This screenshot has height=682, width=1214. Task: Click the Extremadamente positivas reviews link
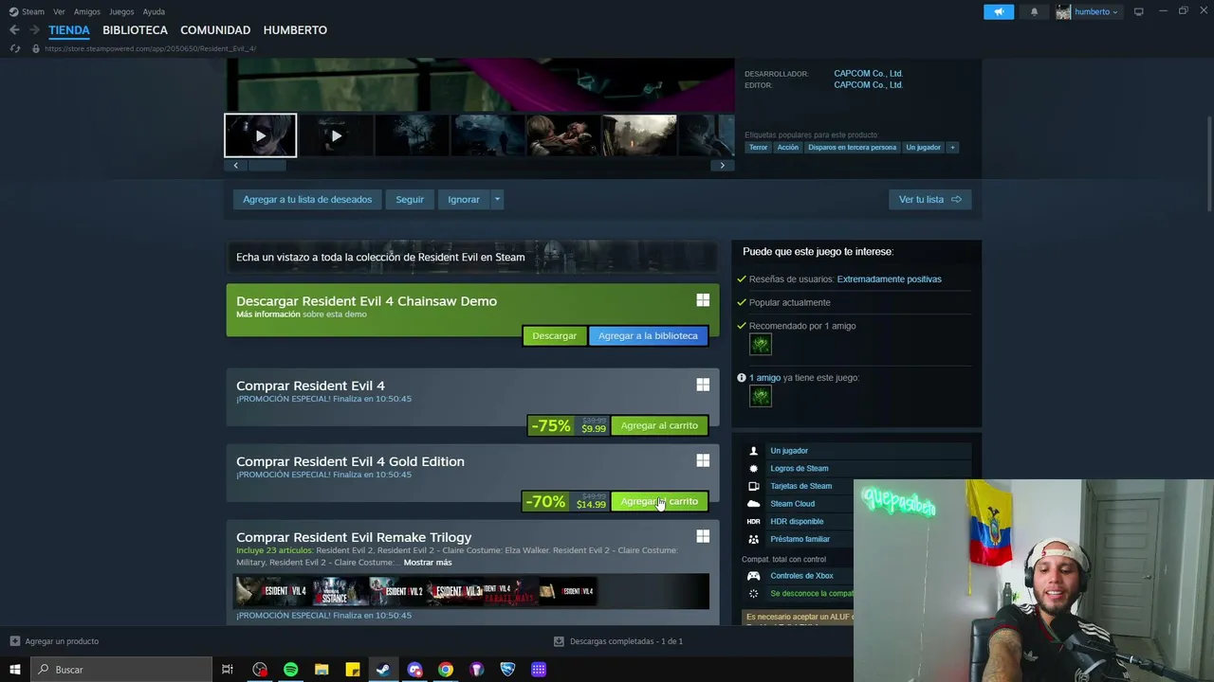(x=889, y=279)
